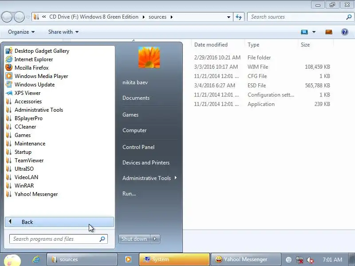Viewport: 355px width, 266px height.
Task: Switch to the System taskbar window
Action: [174, 259]
